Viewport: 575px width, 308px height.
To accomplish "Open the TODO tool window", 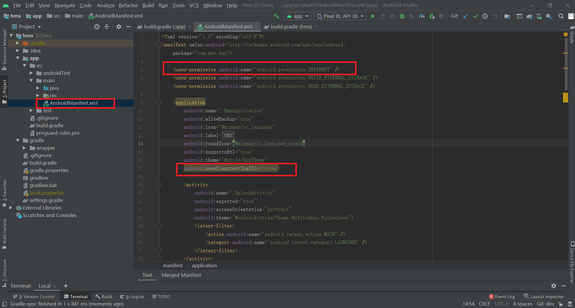I will point(161,297).
